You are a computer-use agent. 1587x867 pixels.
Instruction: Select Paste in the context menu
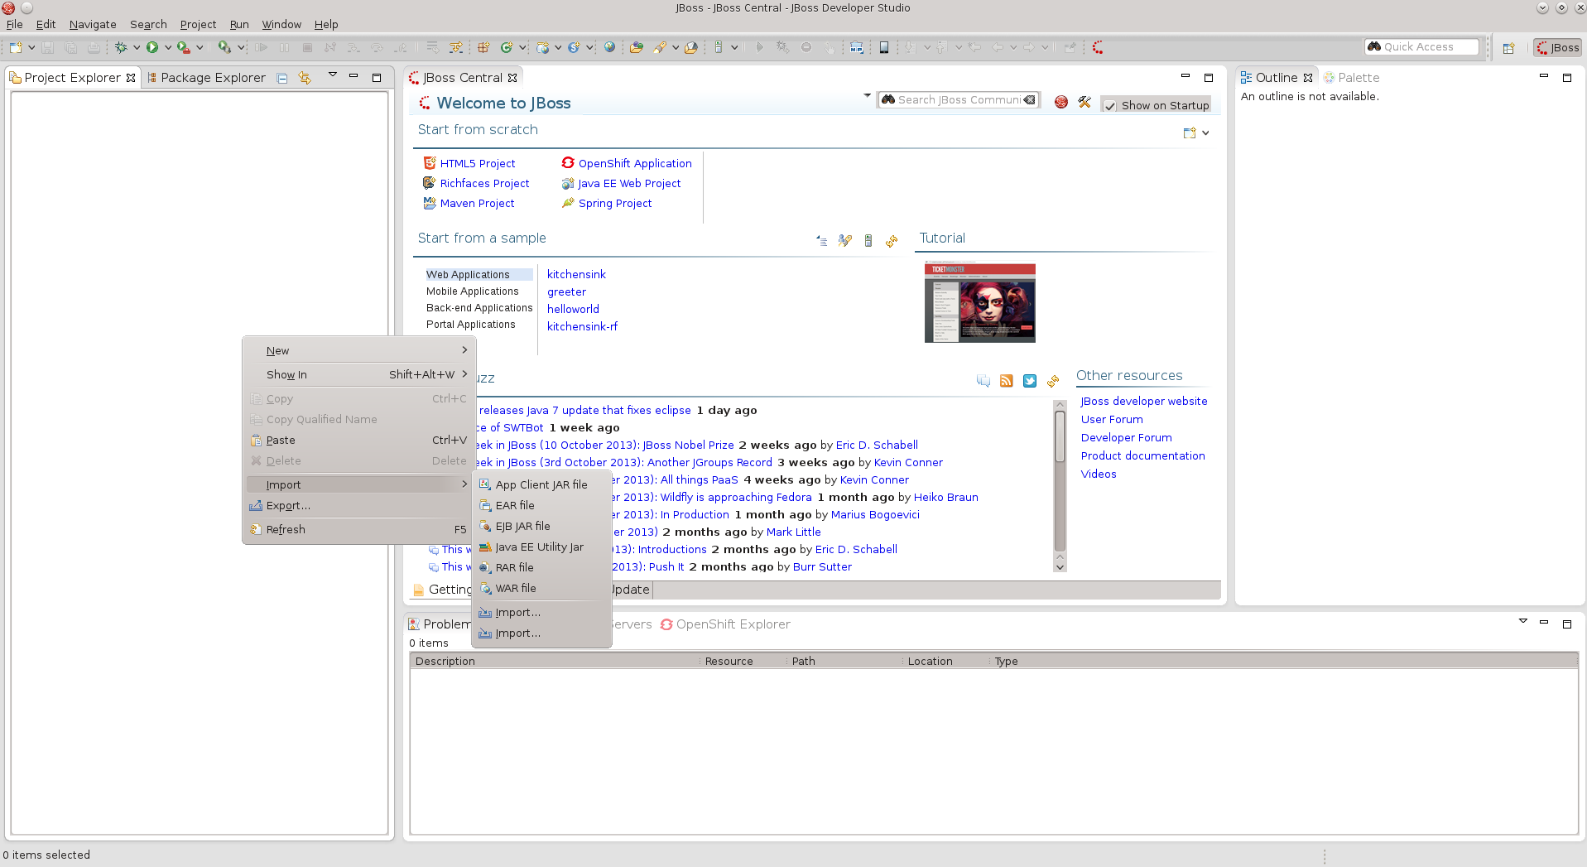pyautogui.click(x=359, y=441)
